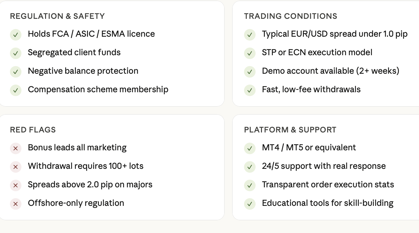The image size is (419, 233).
Task: Click checkmark for Fast, low-fee withdrawals
Action: [250, 90]
